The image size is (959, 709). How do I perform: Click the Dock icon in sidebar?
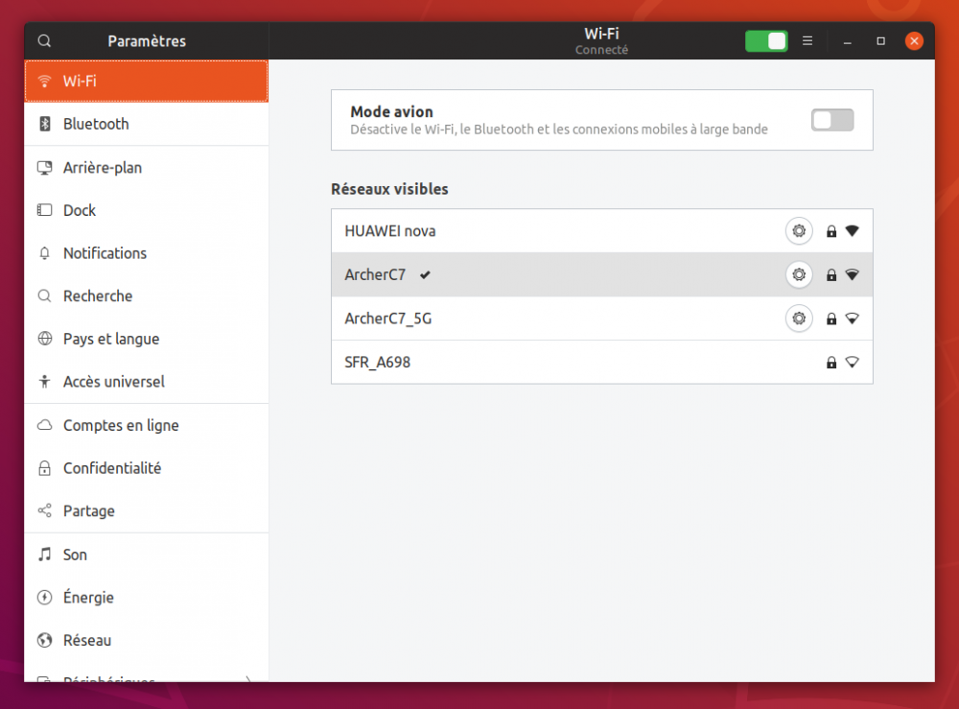(44, 210)
